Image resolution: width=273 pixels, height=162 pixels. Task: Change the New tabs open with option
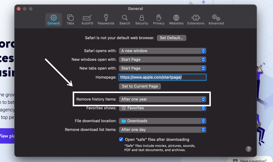click(162, 68)
